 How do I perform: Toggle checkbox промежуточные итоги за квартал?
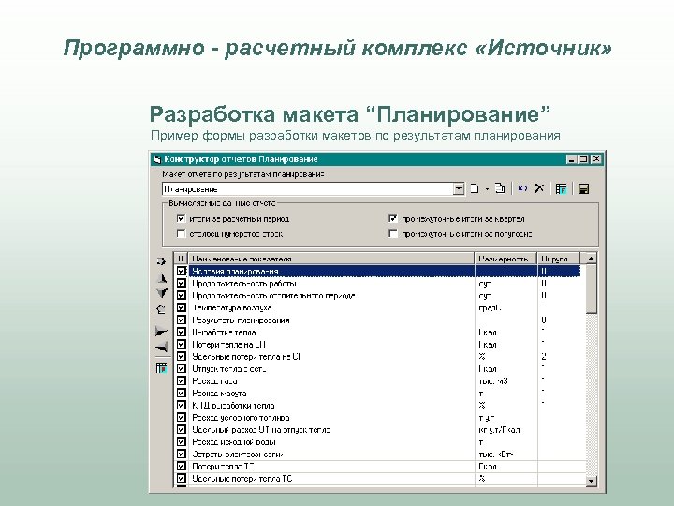click(x=393, y=218)
